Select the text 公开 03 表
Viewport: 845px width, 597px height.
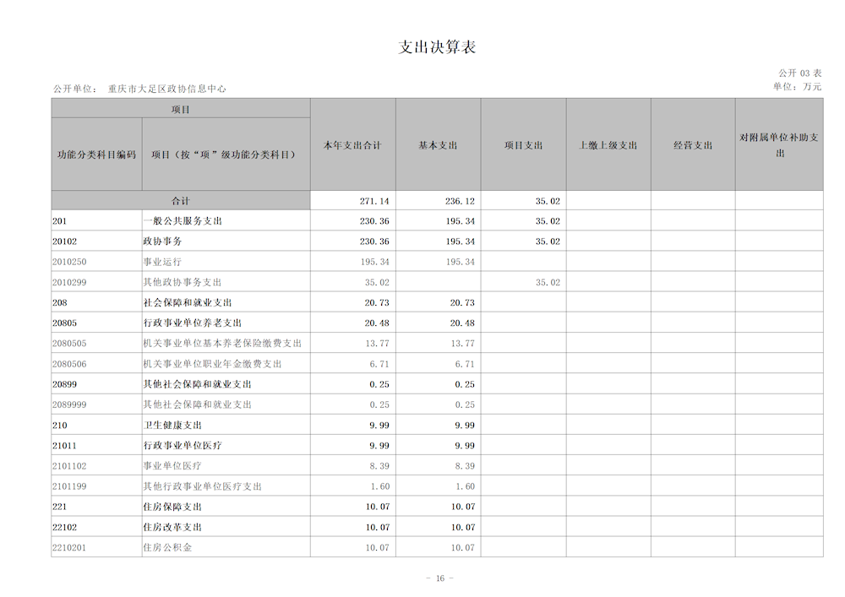click(x=799, y=73)
